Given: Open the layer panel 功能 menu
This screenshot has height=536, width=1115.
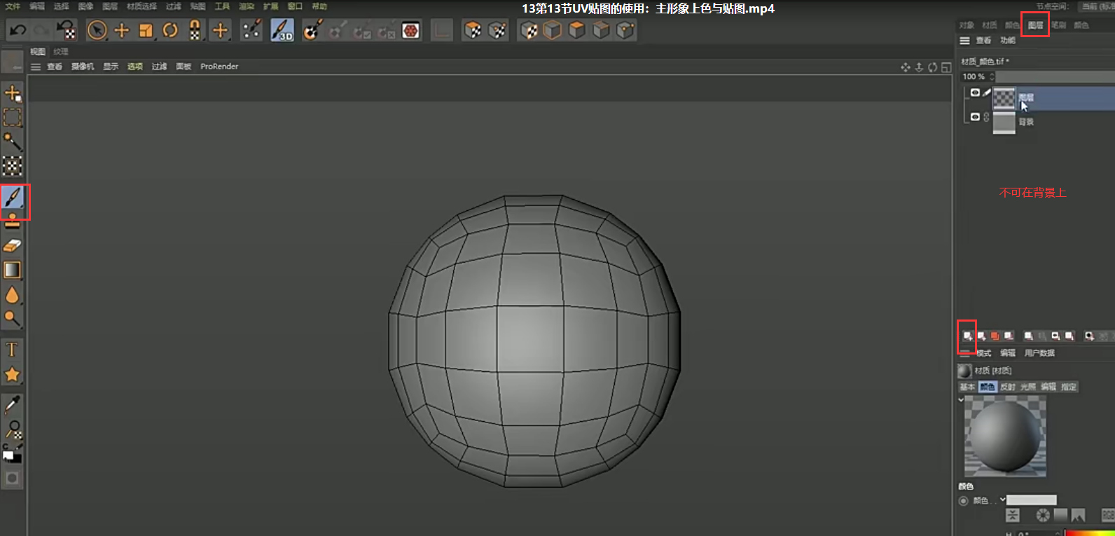Looking at the screenshot, I should click(x=1008, y=41).
